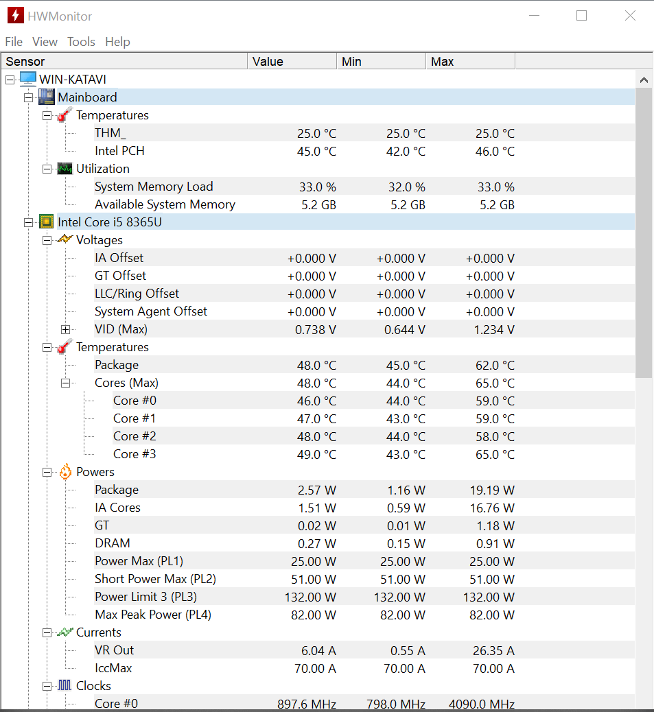Open the Help menu
654x712 pixels.
tap(117, 42)
